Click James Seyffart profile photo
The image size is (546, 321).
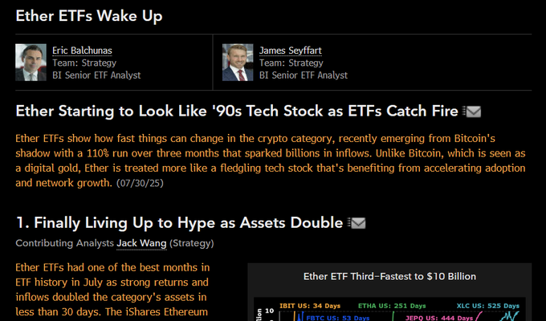(238, 63)
